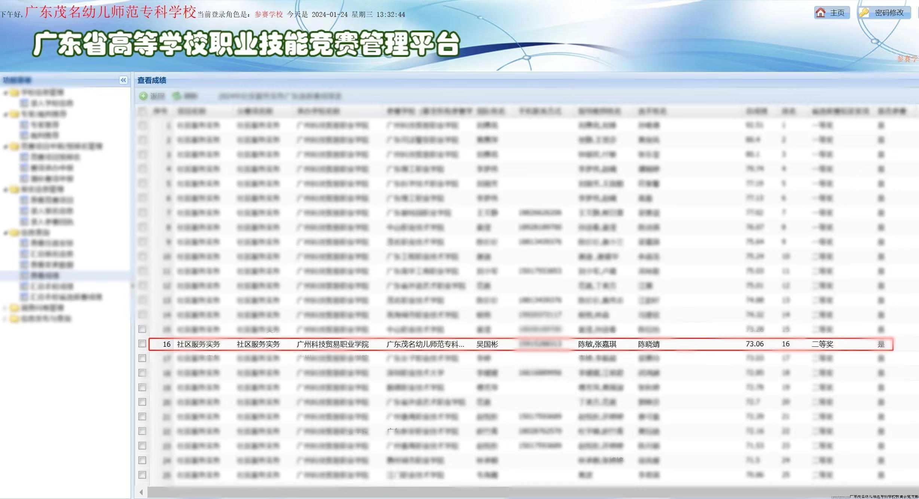Image resolution: width=919 pixels, height=499 pixels.
Task: Tick the checkbox for row 16 吴国彬
Action: point(142,344)
